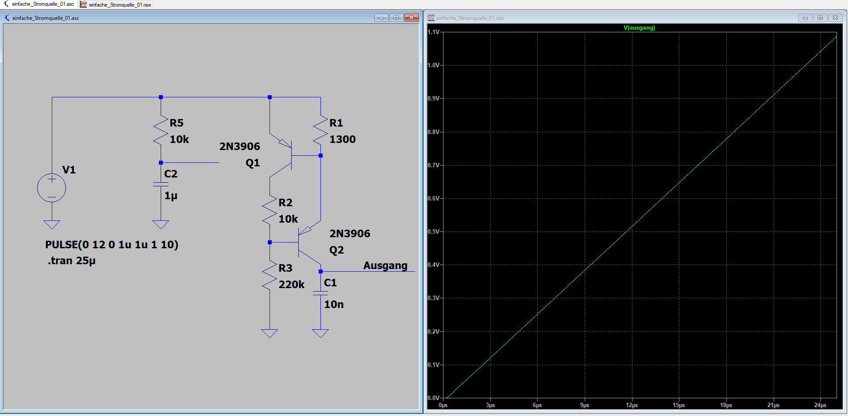The height and width of the screenshot is (416, 848).
Task: Click the R3 220k value text
Action: point(292,285)
